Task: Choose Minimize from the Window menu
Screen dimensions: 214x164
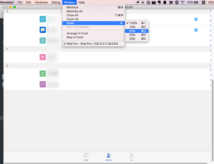Action: tap(93, 8)
